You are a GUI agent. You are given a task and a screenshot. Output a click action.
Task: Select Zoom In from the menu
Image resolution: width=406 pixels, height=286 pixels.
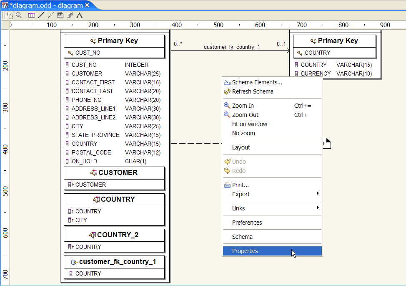pos(243,106)
